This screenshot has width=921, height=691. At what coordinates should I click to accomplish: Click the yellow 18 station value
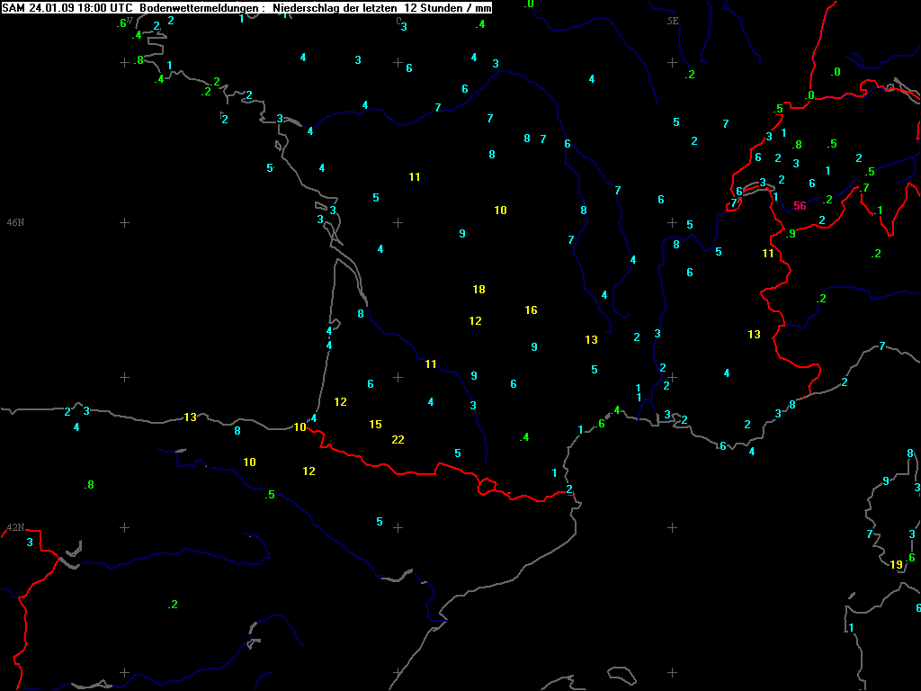pyautogui.click(x=478, y=290)
